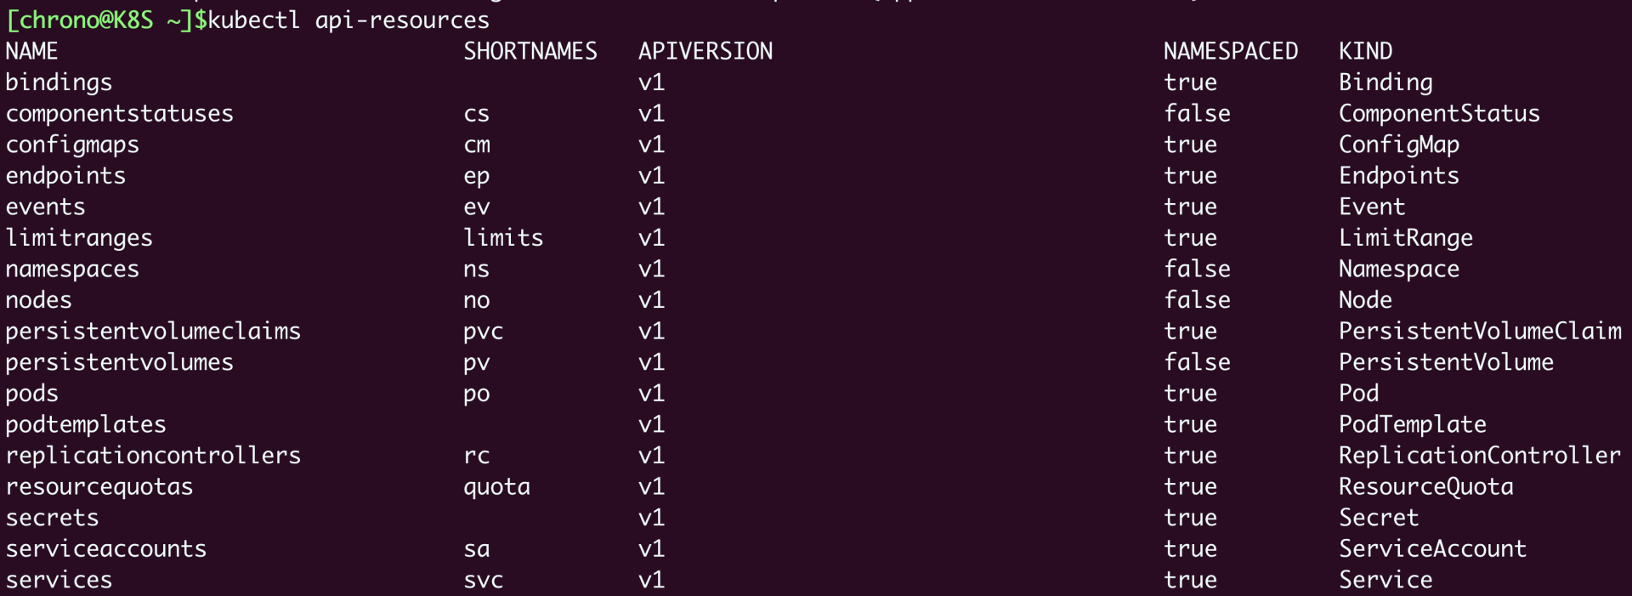Click the PodTemplate kind entry

(1412, 424)
